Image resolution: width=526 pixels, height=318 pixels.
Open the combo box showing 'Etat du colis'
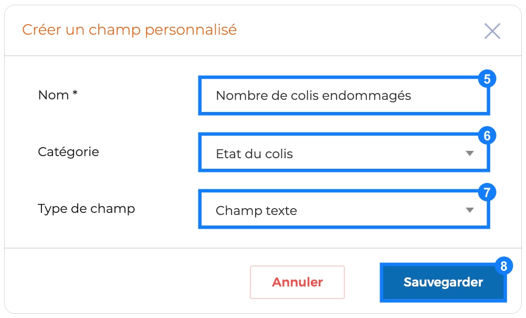[344, 152]
